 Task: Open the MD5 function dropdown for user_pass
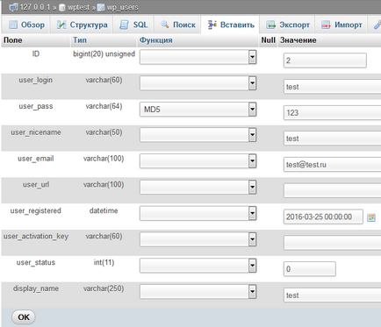point(198,110)
